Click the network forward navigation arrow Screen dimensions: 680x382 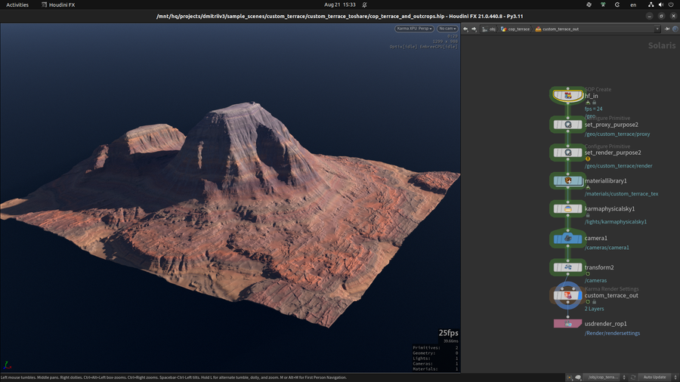click(x=474, y=29)
